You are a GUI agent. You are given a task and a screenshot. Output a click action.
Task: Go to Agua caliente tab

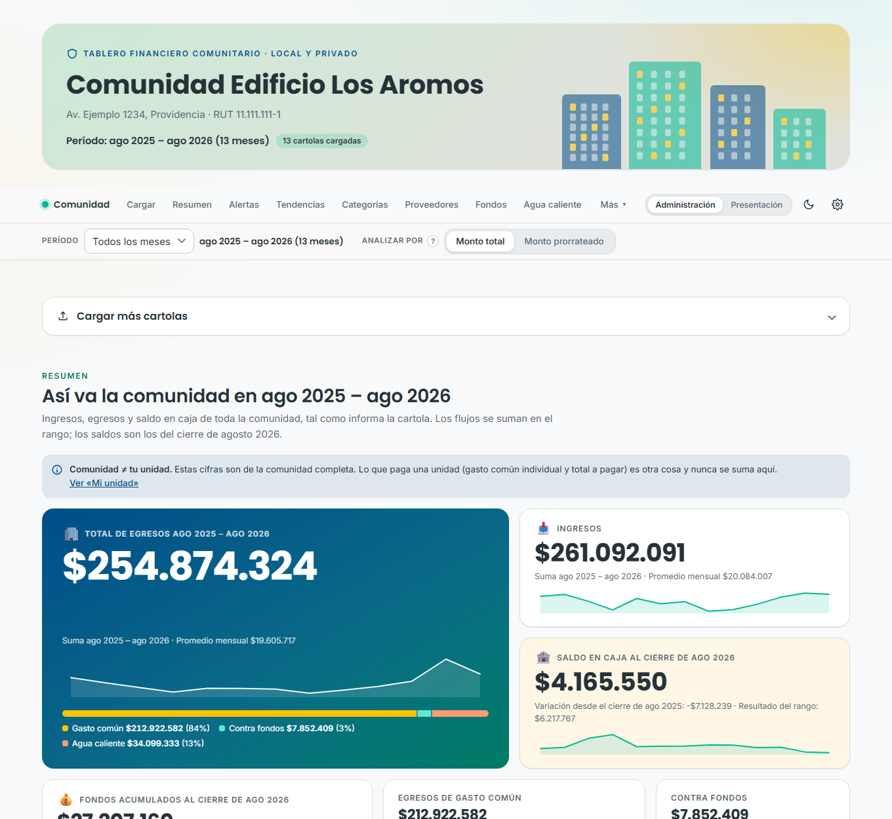[552, 204]
